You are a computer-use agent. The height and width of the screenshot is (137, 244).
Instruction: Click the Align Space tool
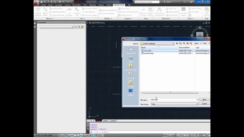[124, 8]
